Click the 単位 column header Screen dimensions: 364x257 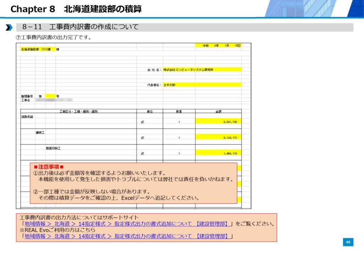pos(150,111)
